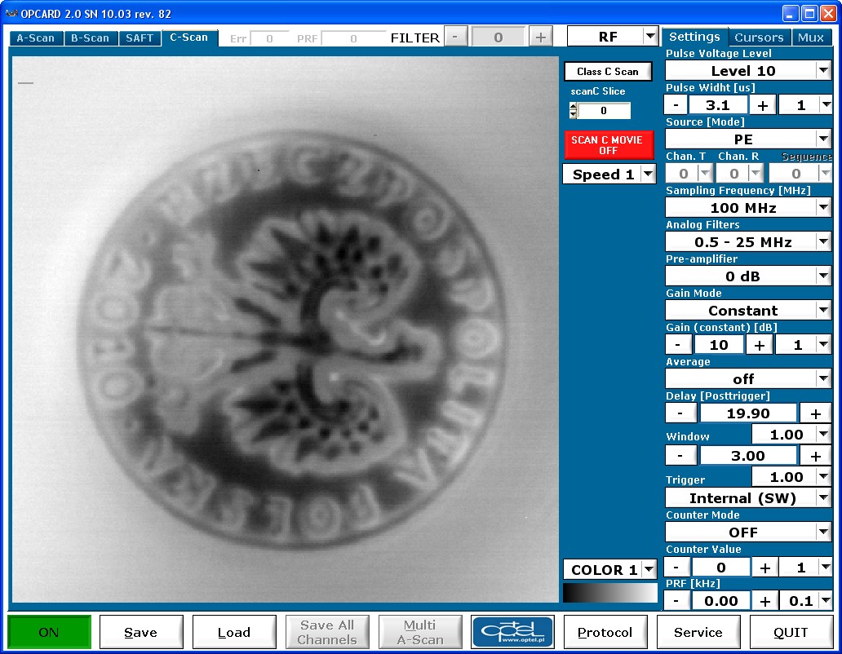Switch to the Cursors tab
Viewport: 842px width, 654px height.
[759, 38]
